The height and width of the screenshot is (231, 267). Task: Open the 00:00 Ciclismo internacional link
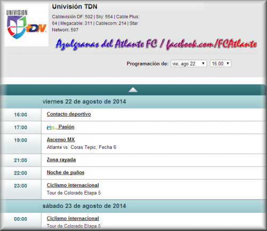coord(73,218)
